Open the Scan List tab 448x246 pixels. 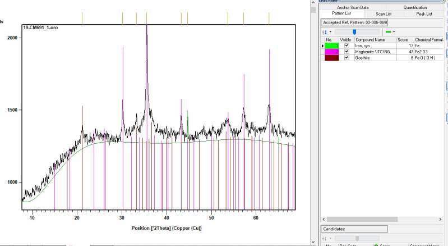pos(384,13)
